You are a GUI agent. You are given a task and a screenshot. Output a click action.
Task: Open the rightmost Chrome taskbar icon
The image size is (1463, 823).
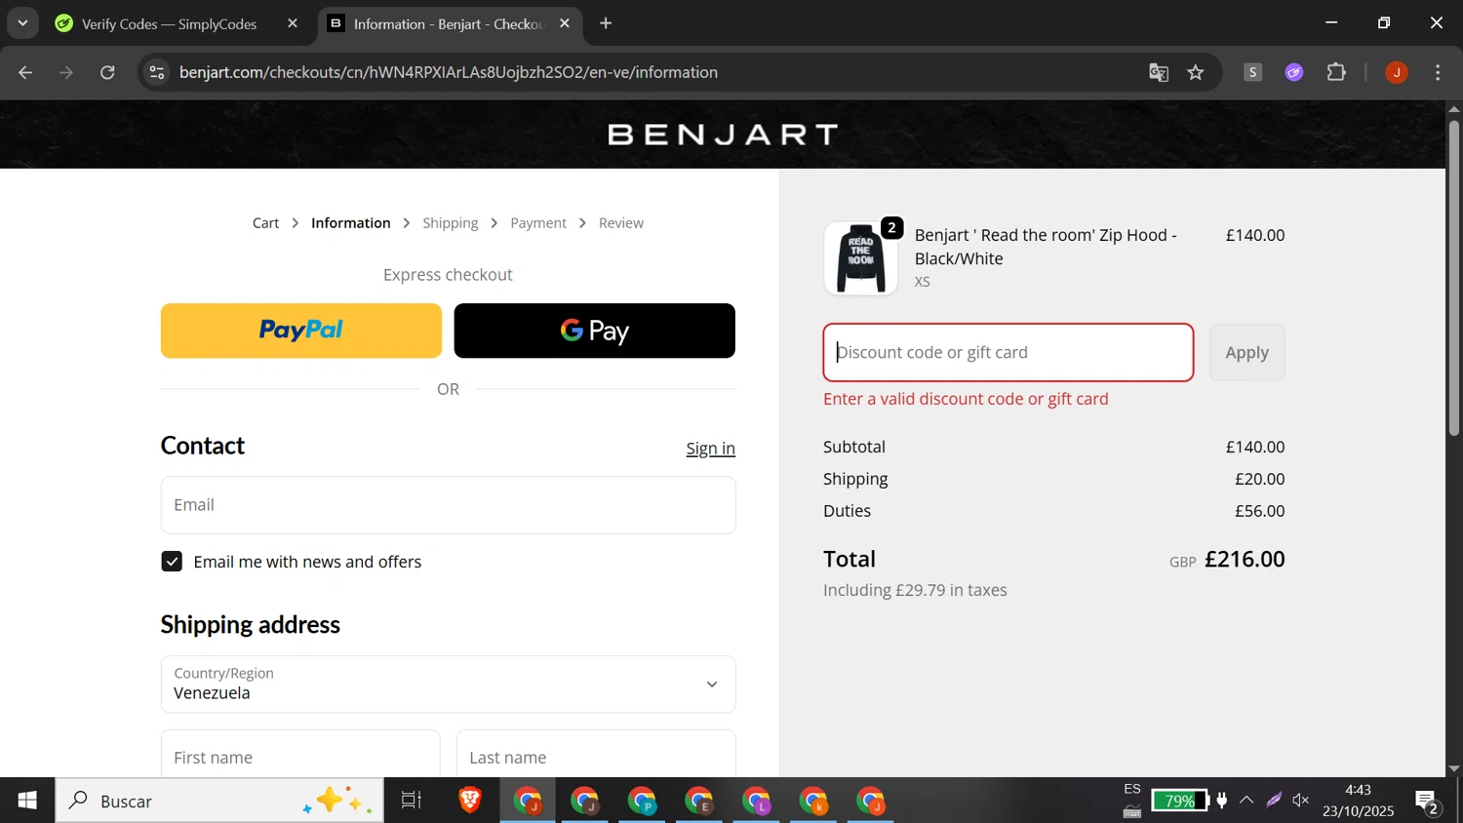(871, 801)
